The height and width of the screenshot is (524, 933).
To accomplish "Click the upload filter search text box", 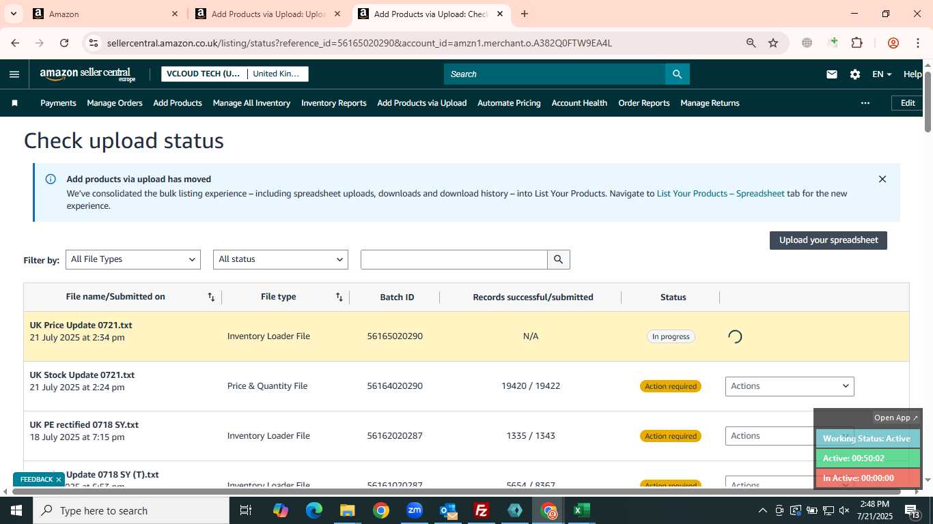I will 454,259.
